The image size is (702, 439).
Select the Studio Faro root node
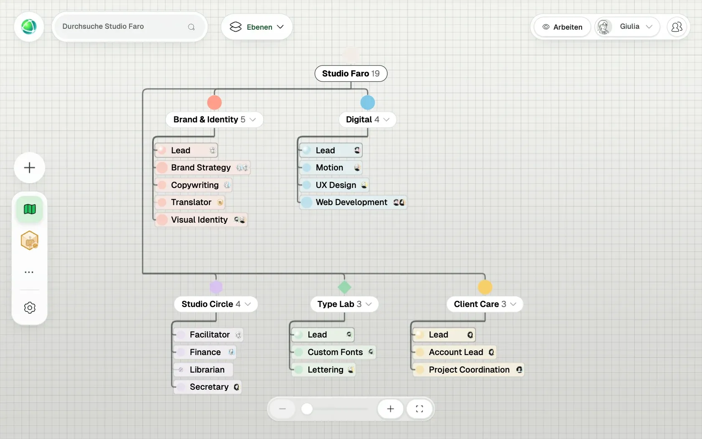pyautogui.click(x=351, y=74)
